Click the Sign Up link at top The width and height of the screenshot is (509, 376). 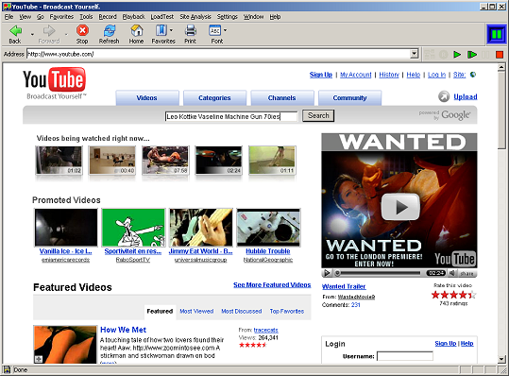(x=321, y=75)
